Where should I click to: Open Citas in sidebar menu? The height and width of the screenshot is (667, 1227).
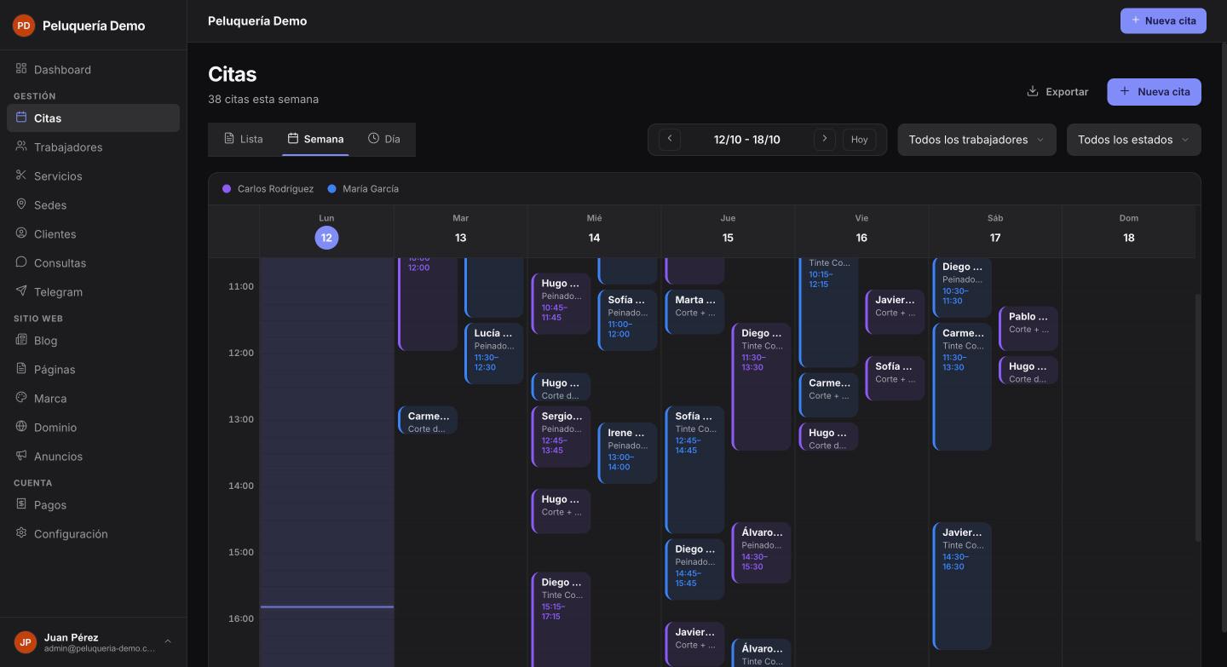click(93, 118)
